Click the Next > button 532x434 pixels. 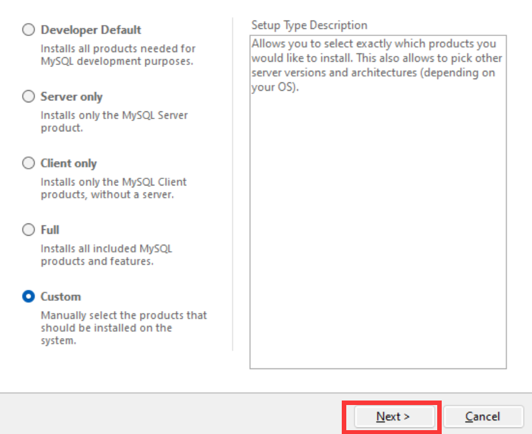(394, 417)
